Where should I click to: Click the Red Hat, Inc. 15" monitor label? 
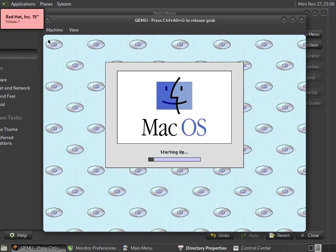22,19
